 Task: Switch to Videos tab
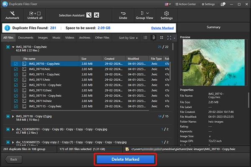(x=69, y=38)
